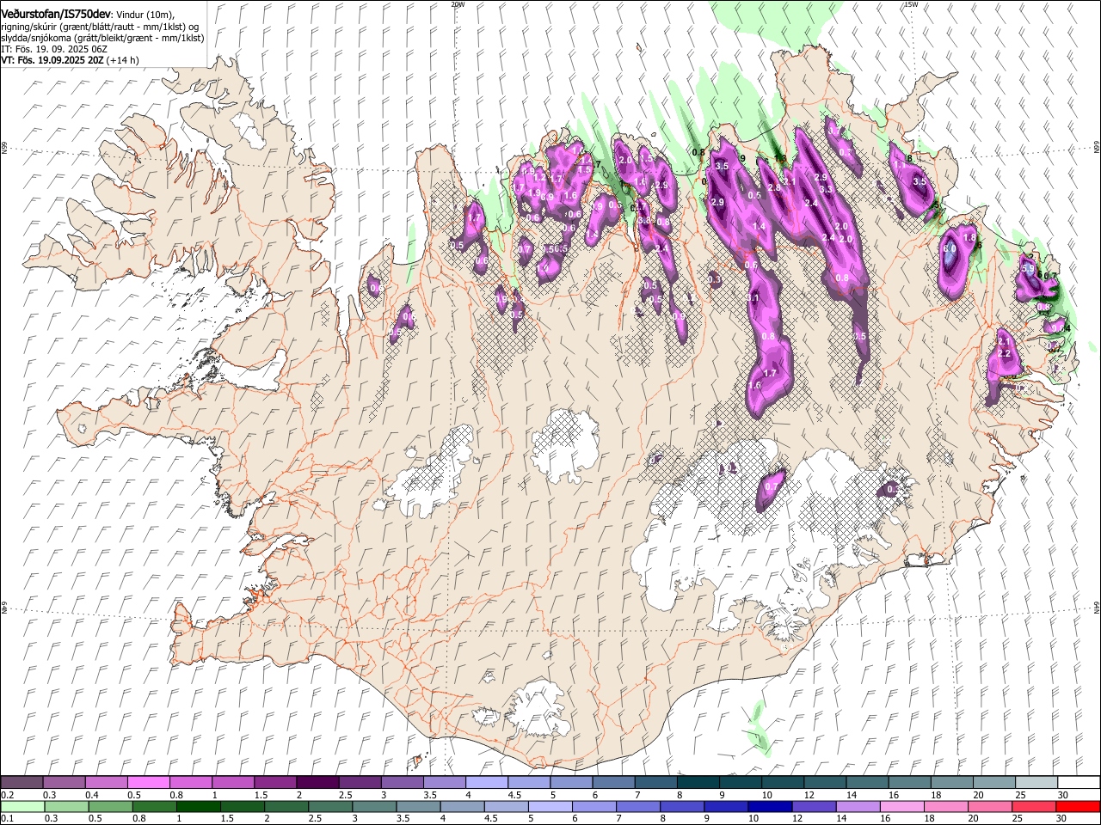Image resolution: width=1101 pixels, height=825 pixels.
Task: Click the 30 label in upper legend row
Action: click(x=1062, y=795)
